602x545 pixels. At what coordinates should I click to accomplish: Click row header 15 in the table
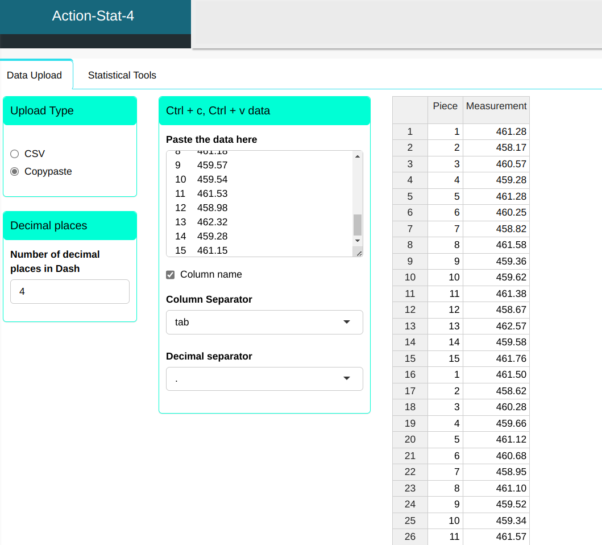(x=410, y=358)
